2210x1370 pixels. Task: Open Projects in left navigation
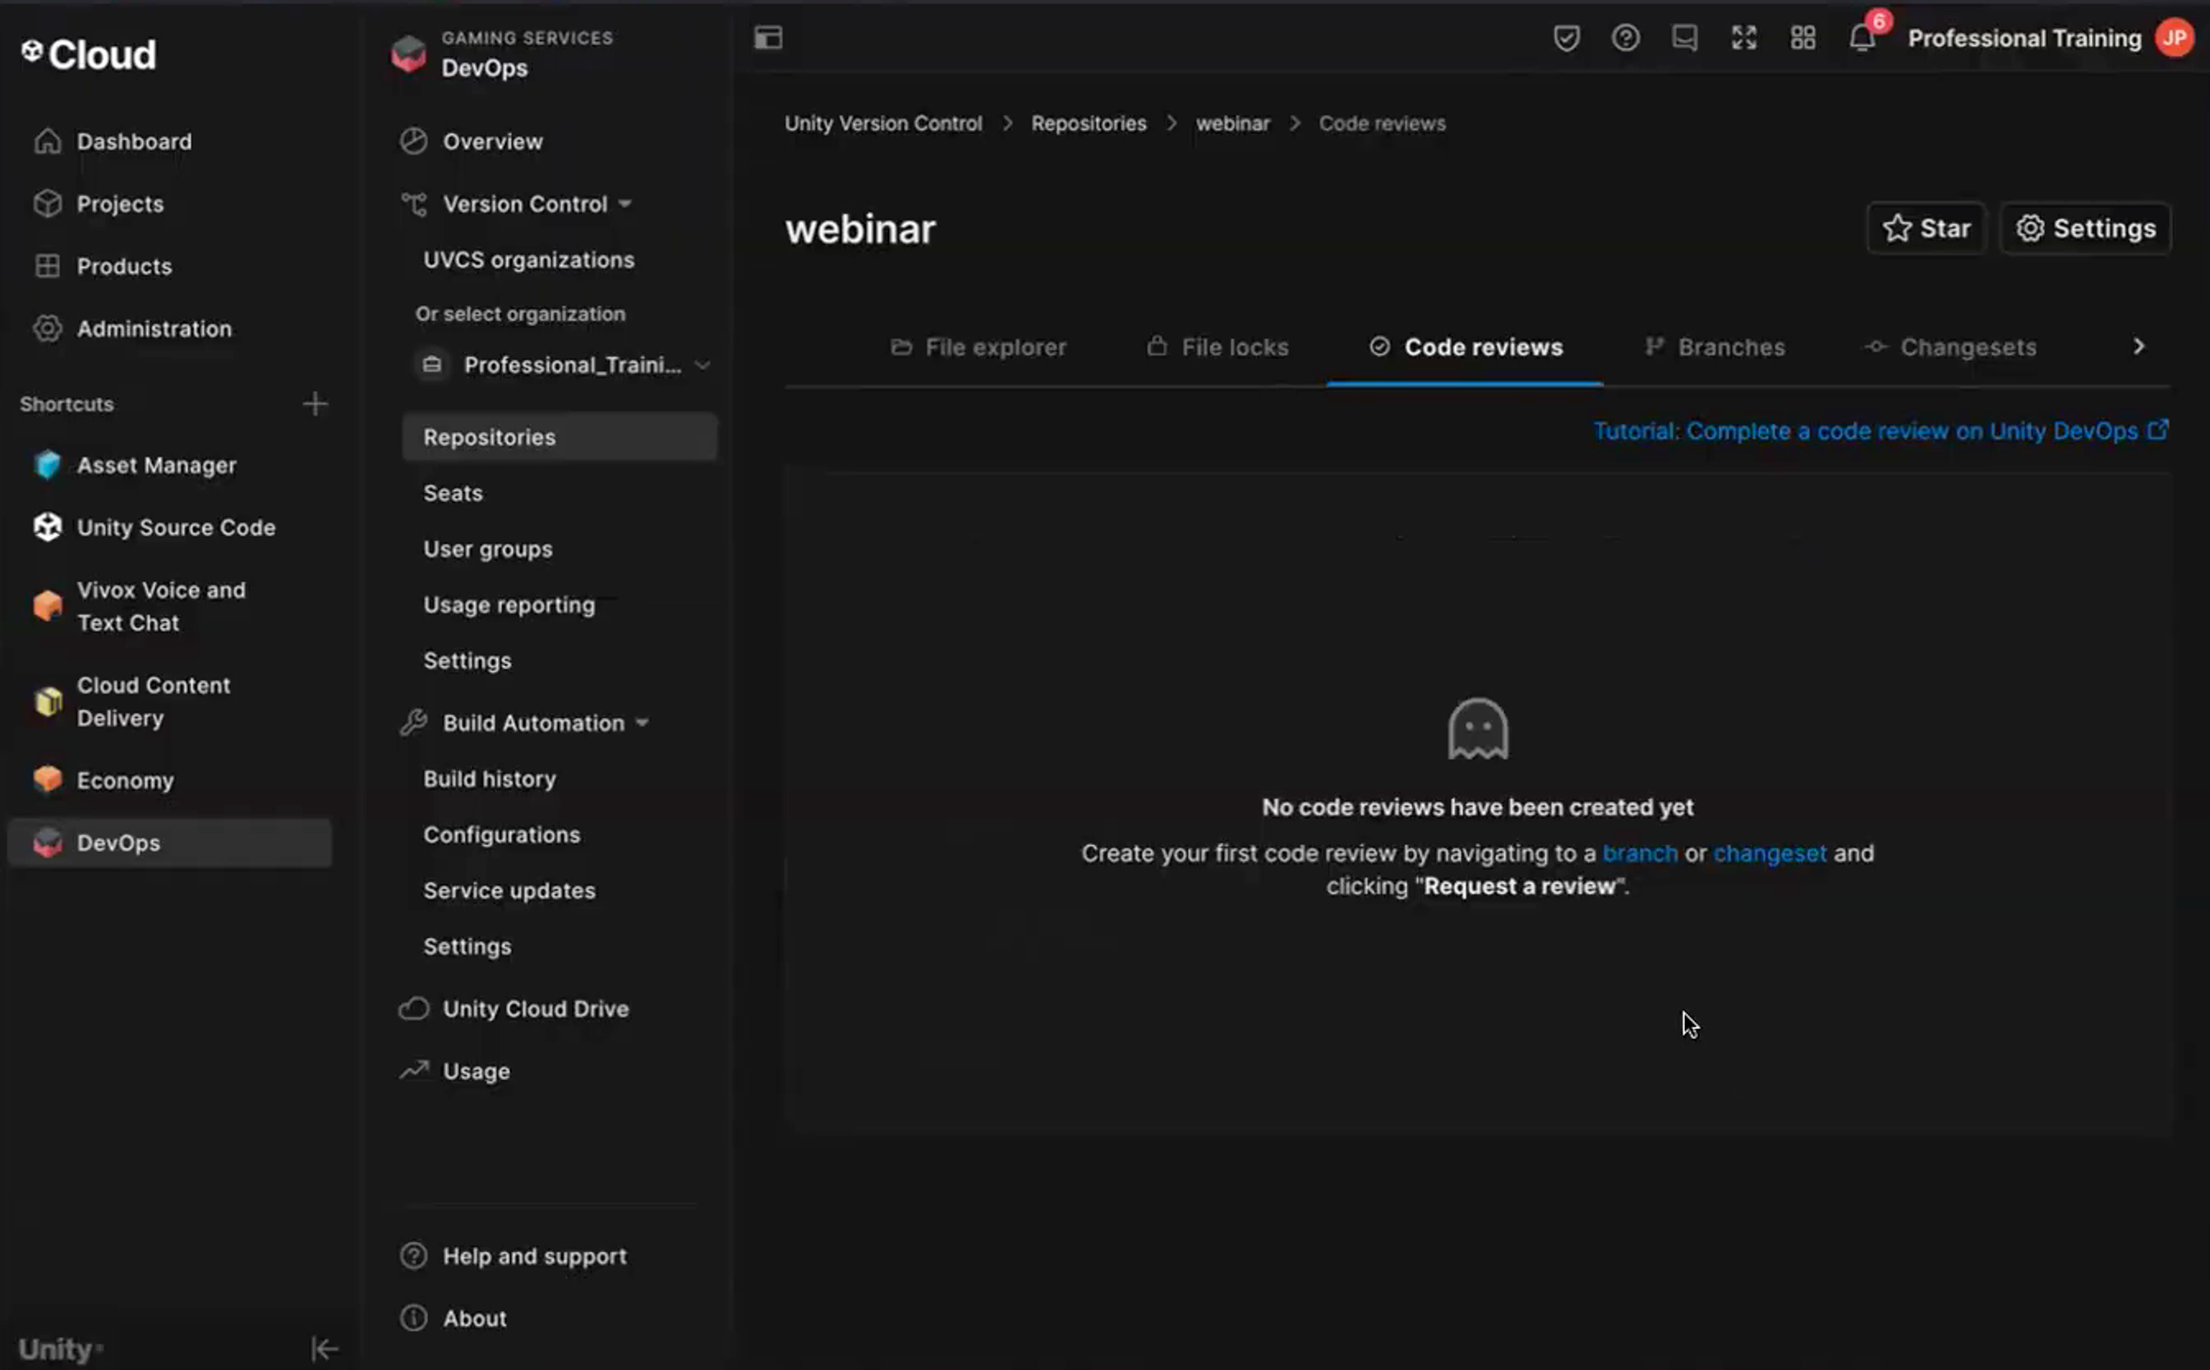pyautogui.click(x=168, y=204)
